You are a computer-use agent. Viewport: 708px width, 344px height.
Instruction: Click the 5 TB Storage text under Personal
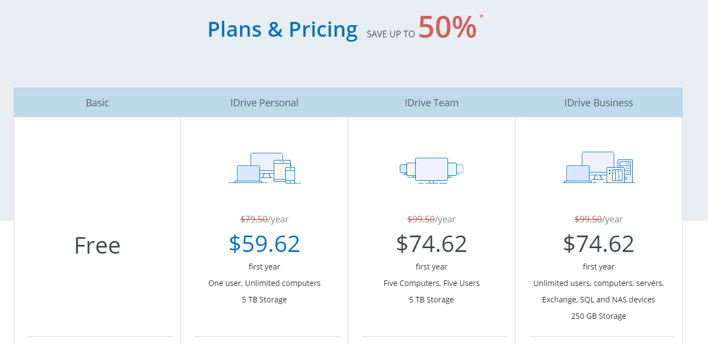[264, 300]
